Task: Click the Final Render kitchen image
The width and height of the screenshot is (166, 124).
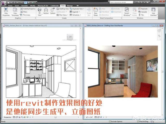Action: coord(123,72)
